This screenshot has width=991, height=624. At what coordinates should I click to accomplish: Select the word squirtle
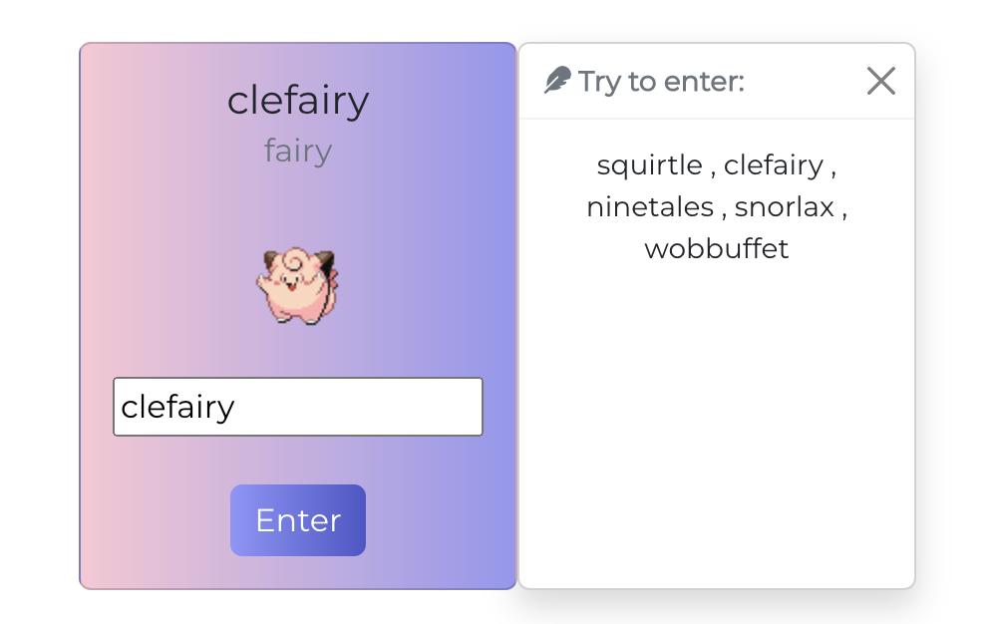point(651,165)
